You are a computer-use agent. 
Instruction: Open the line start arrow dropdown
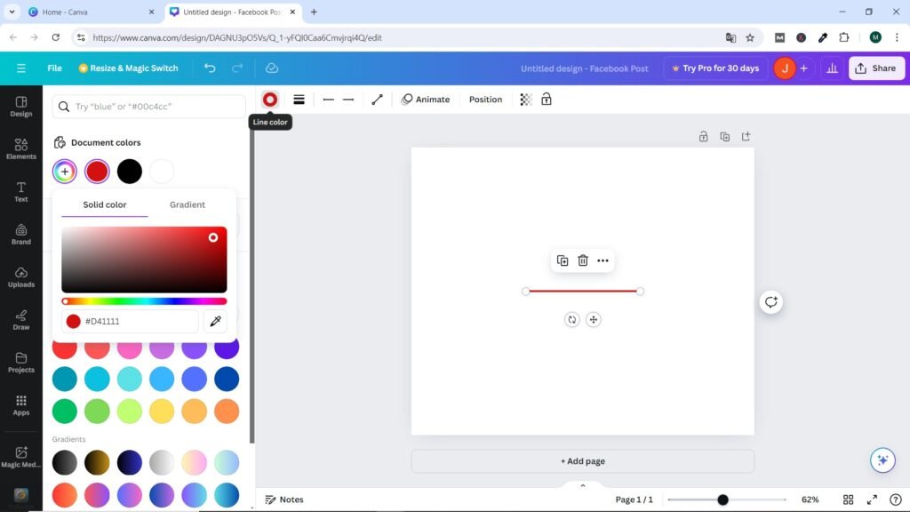(329, 100)
